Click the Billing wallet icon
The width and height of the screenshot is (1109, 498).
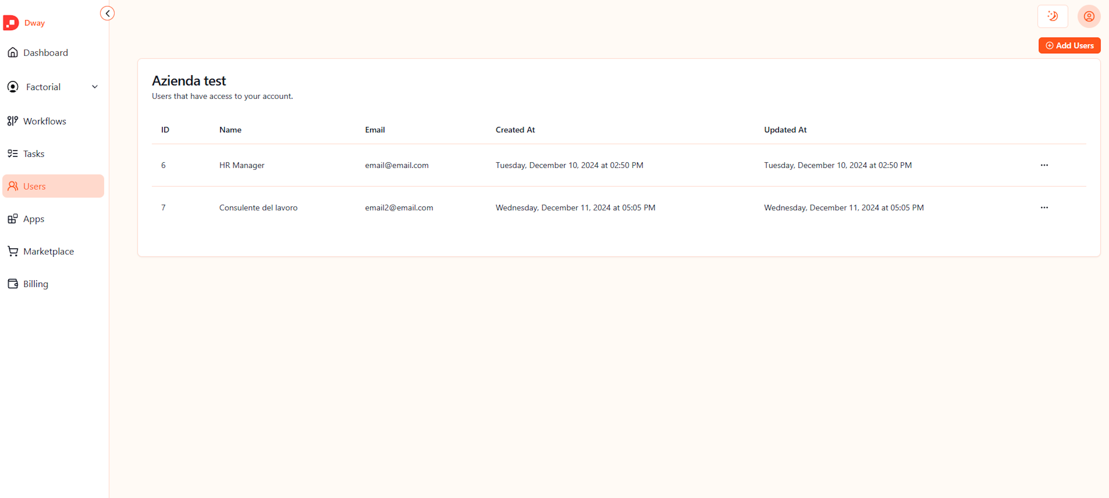coord(13,283)
